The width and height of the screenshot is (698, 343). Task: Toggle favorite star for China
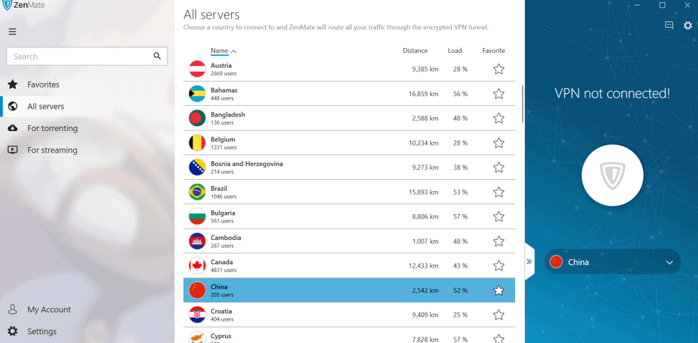[x=498, y=291]
